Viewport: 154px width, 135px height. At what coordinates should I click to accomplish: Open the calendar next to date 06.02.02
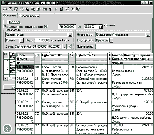(x=100, y=27)
